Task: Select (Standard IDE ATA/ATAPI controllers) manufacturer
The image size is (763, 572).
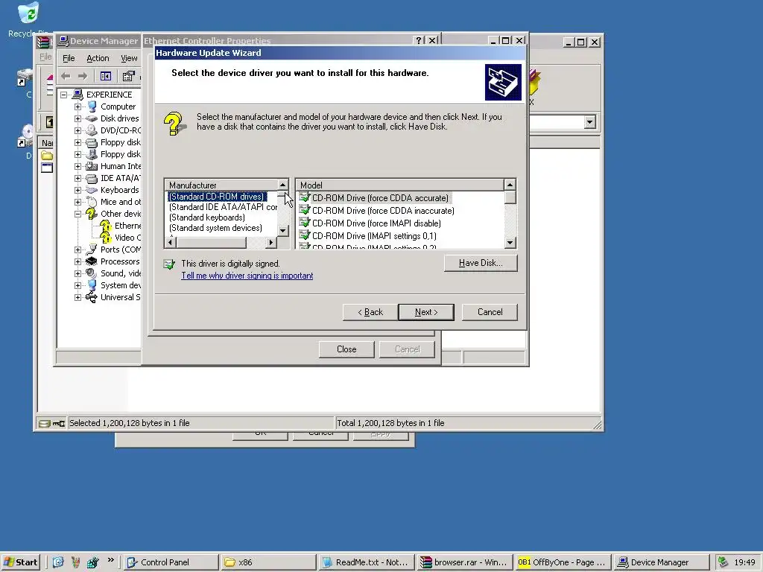Action: point(223,207)
